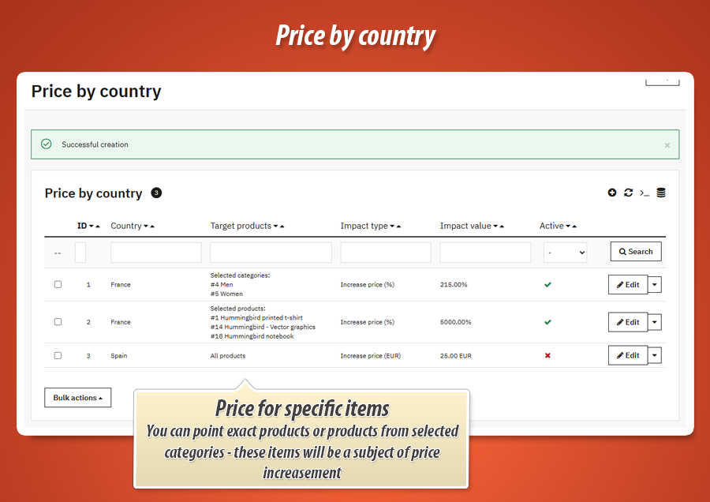
Task: Check the row 2 France checkbox
Action: (58, 322)
